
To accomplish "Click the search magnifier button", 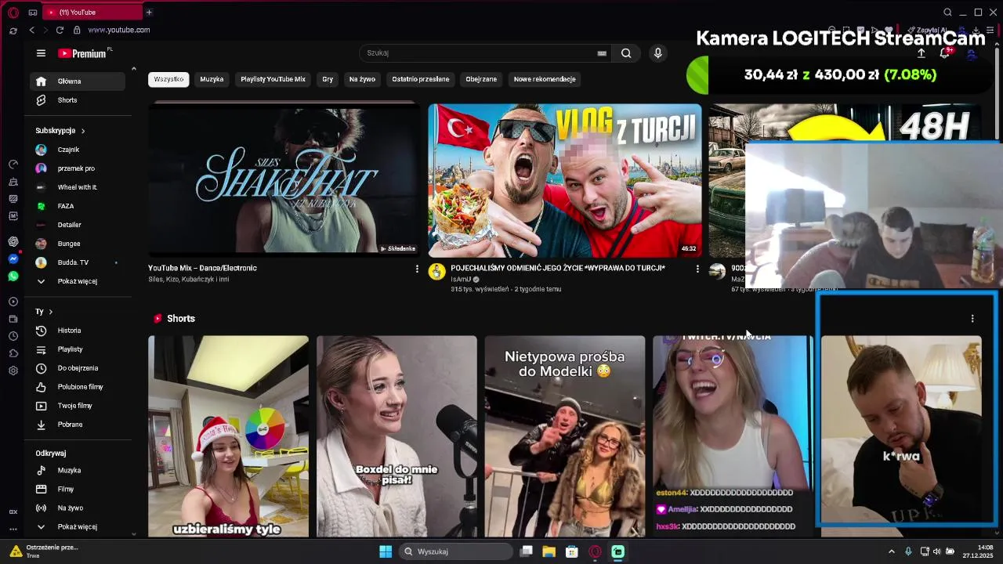I will tap(626, 53).
